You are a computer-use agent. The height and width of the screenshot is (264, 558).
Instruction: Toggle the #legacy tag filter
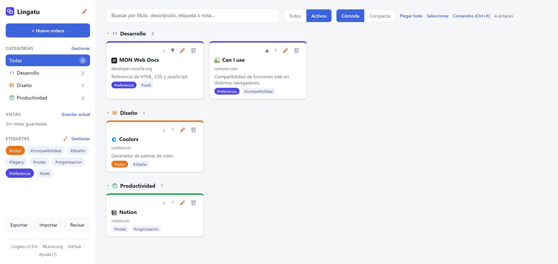click(16, 162)
